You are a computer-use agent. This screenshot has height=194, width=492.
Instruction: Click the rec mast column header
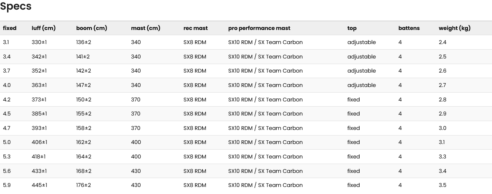coord(195,28)
